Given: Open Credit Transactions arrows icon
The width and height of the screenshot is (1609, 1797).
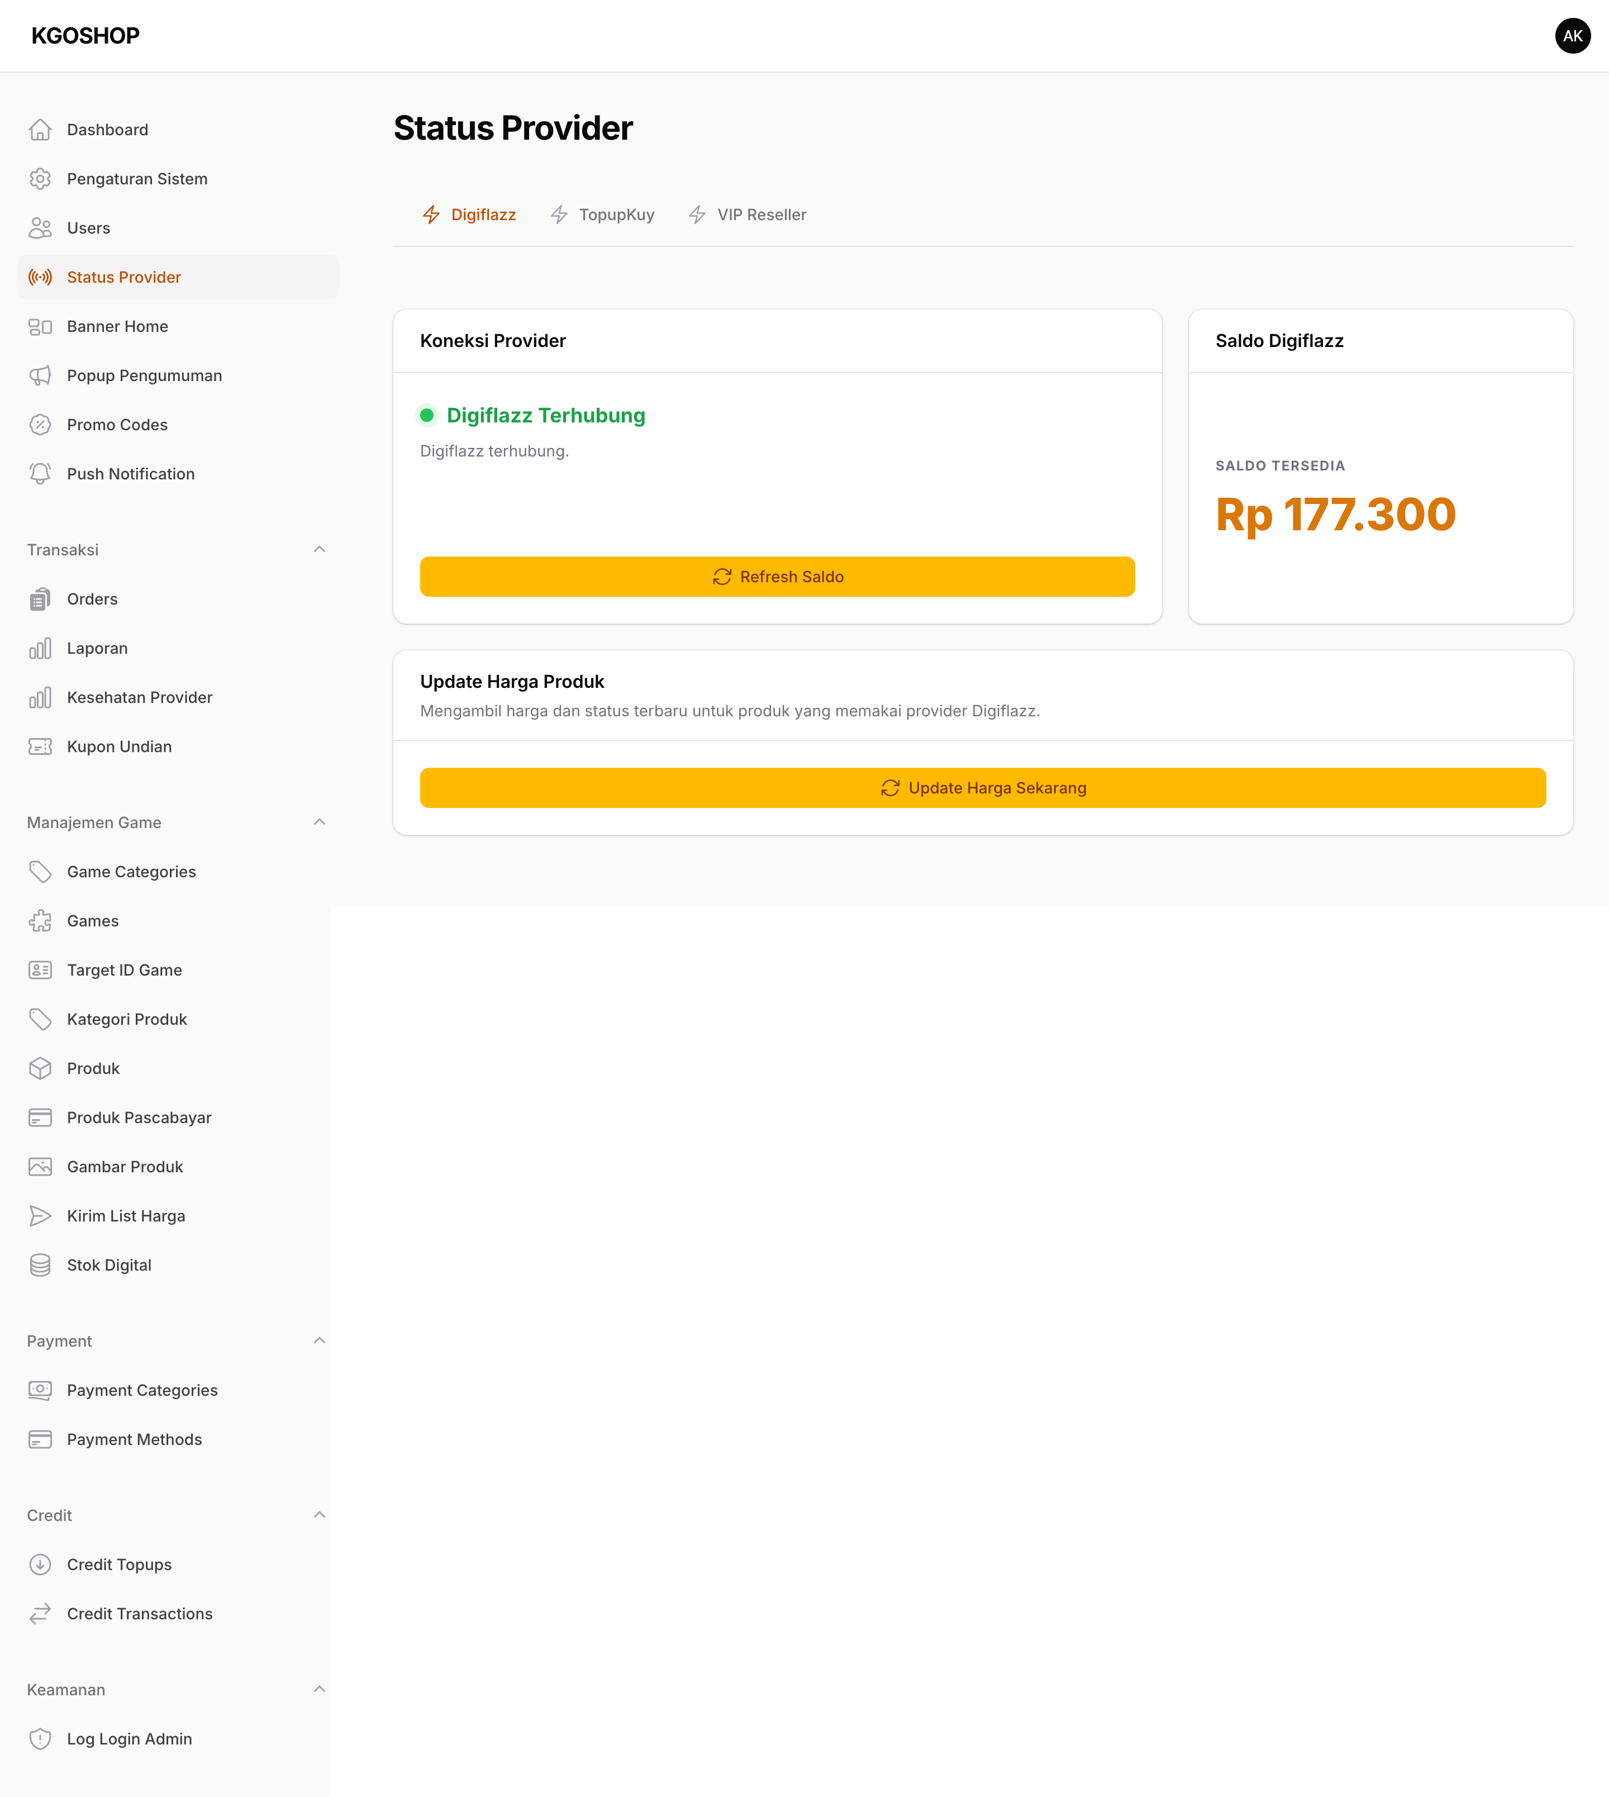Looking at the screenshot, I should [40, 1614].
